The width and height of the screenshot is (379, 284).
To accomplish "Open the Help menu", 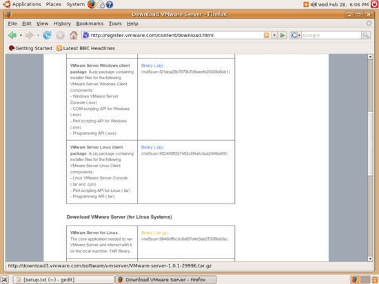I will pos(132,23).
